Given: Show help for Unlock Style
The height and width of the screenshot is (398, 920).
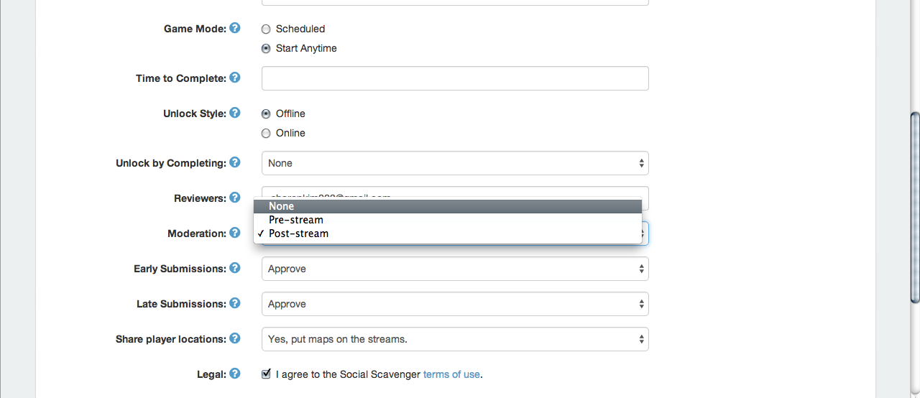Looking at the screenshot, I should click(235, 113).
